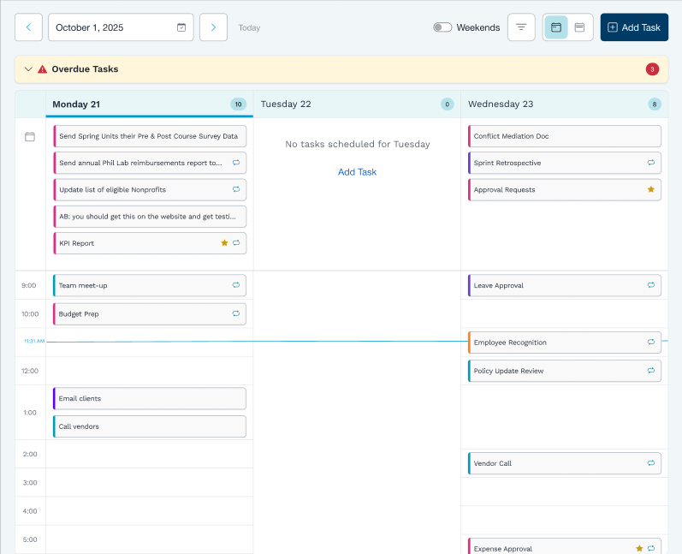Click the October 1, 2025 date field

tap(111, 27)
